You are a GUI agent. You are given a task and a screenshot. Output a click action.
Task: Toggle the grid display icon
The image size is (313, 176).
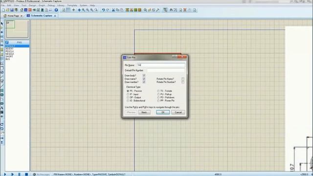click(68, 10)
